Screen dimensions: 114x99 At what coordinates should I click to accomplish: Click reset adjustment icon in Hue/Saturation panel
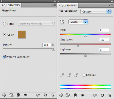pos(102,95)
